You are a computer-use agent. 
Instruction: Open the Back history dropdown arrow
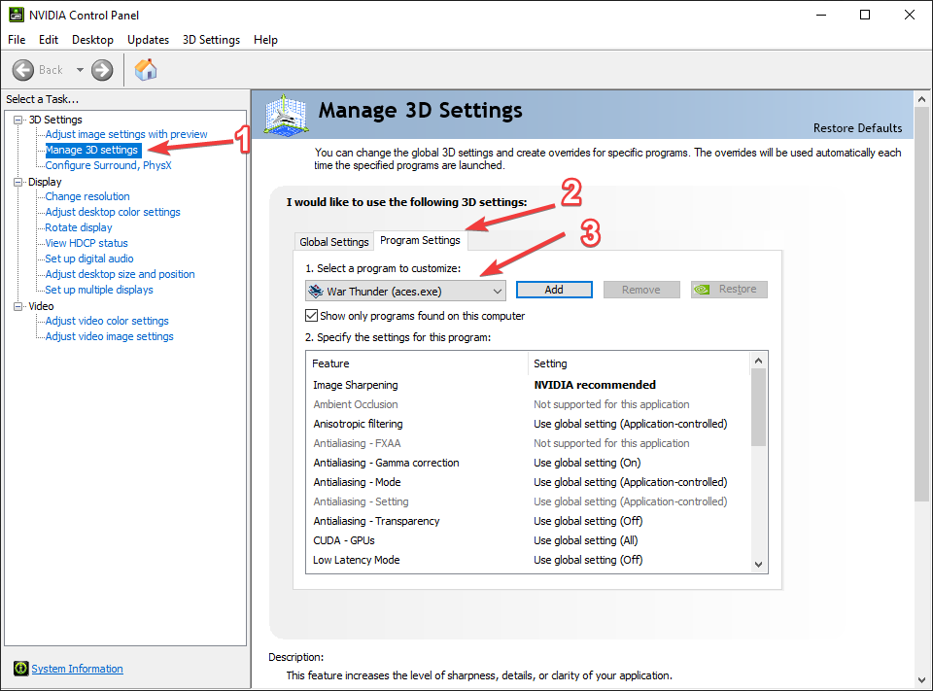(80, 70)
